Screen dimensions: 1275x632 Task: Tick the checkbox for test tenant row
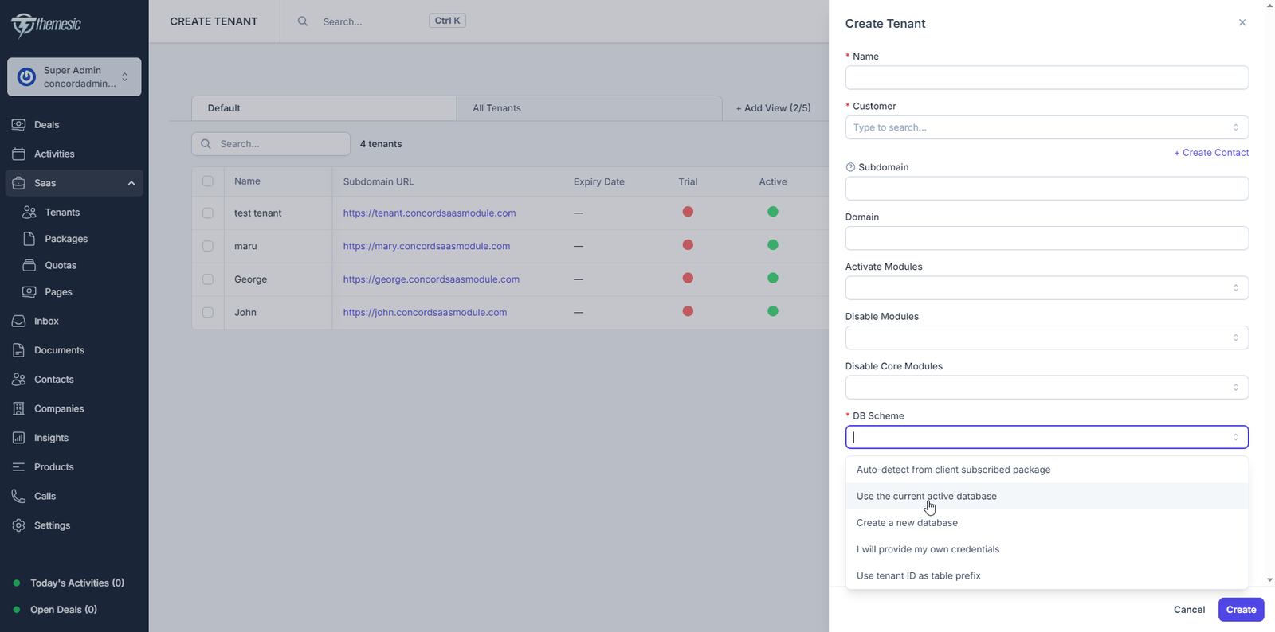pyautogui.click(x=208, y=213)
